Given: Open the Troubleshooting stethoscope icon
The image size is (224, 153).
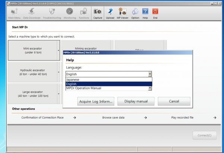Looking at the screenshot, I should click(52, 13).
